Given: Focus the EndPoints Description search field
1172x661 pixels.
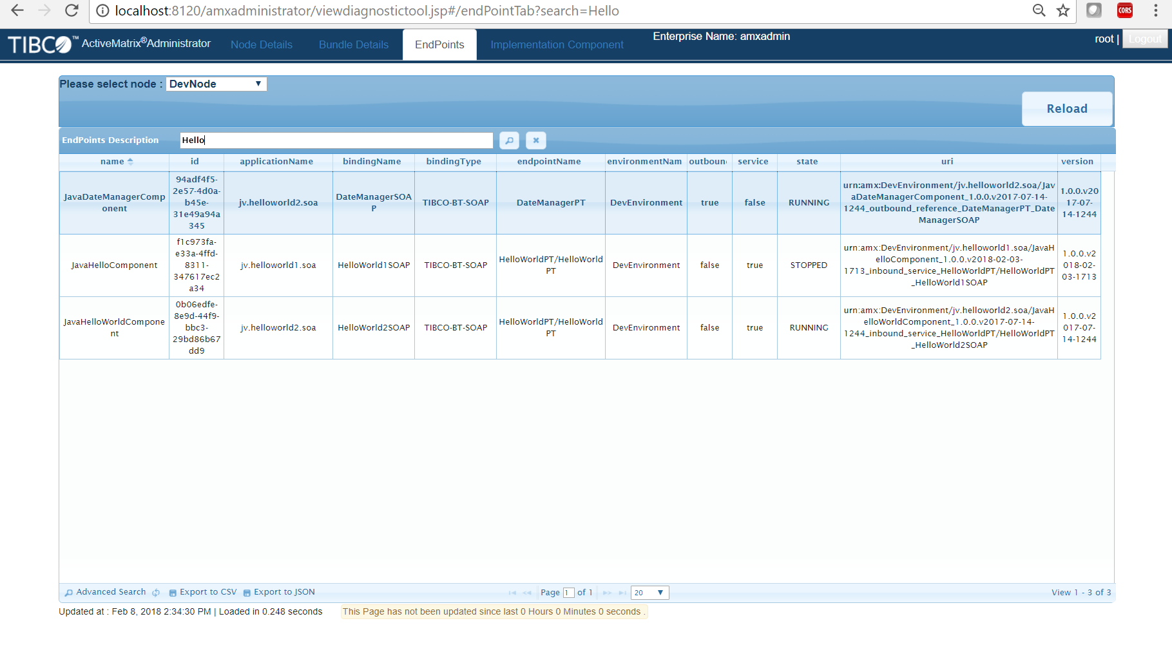Looking at the screenshot, I should click(336, 140).
